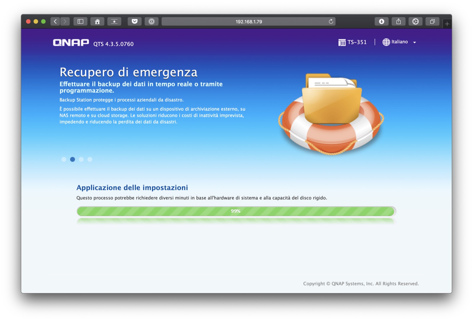Focus the 192.168.1.79 address field
473x321 pixels.
tap(248, 21)
